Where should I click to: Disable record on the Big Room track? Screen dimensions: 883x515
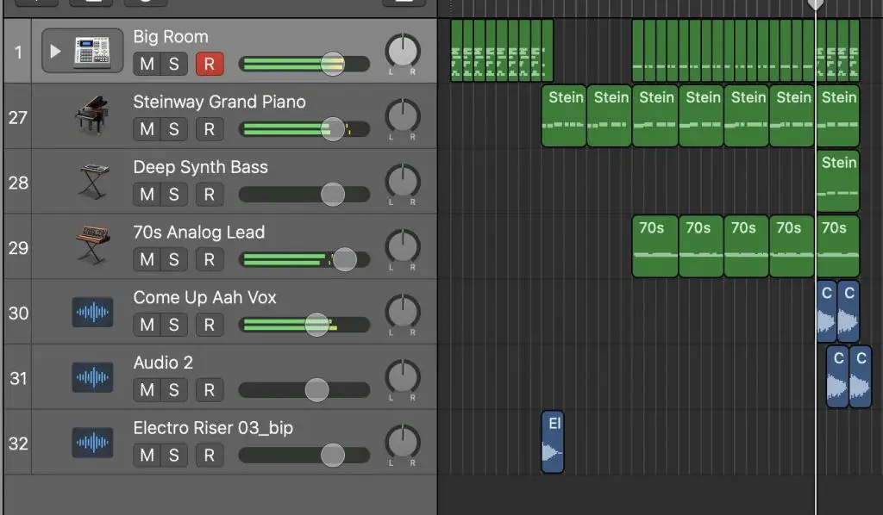click(210, 64)
